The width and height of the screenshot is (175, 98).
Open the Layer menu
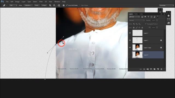[x=24, y=2]
